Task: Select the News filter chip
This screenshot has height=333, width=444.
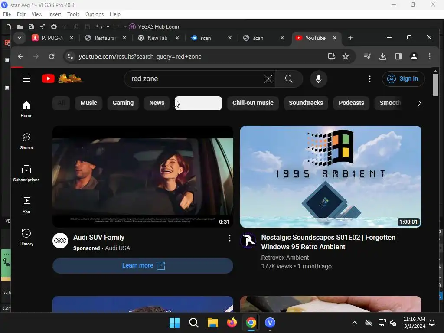Action: pyautogui.click(x=157, y=103)
